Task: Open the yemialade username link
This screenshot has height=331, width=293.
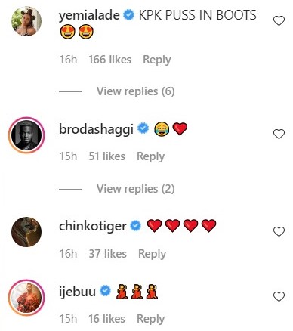Action: click(x=89, y=15)
